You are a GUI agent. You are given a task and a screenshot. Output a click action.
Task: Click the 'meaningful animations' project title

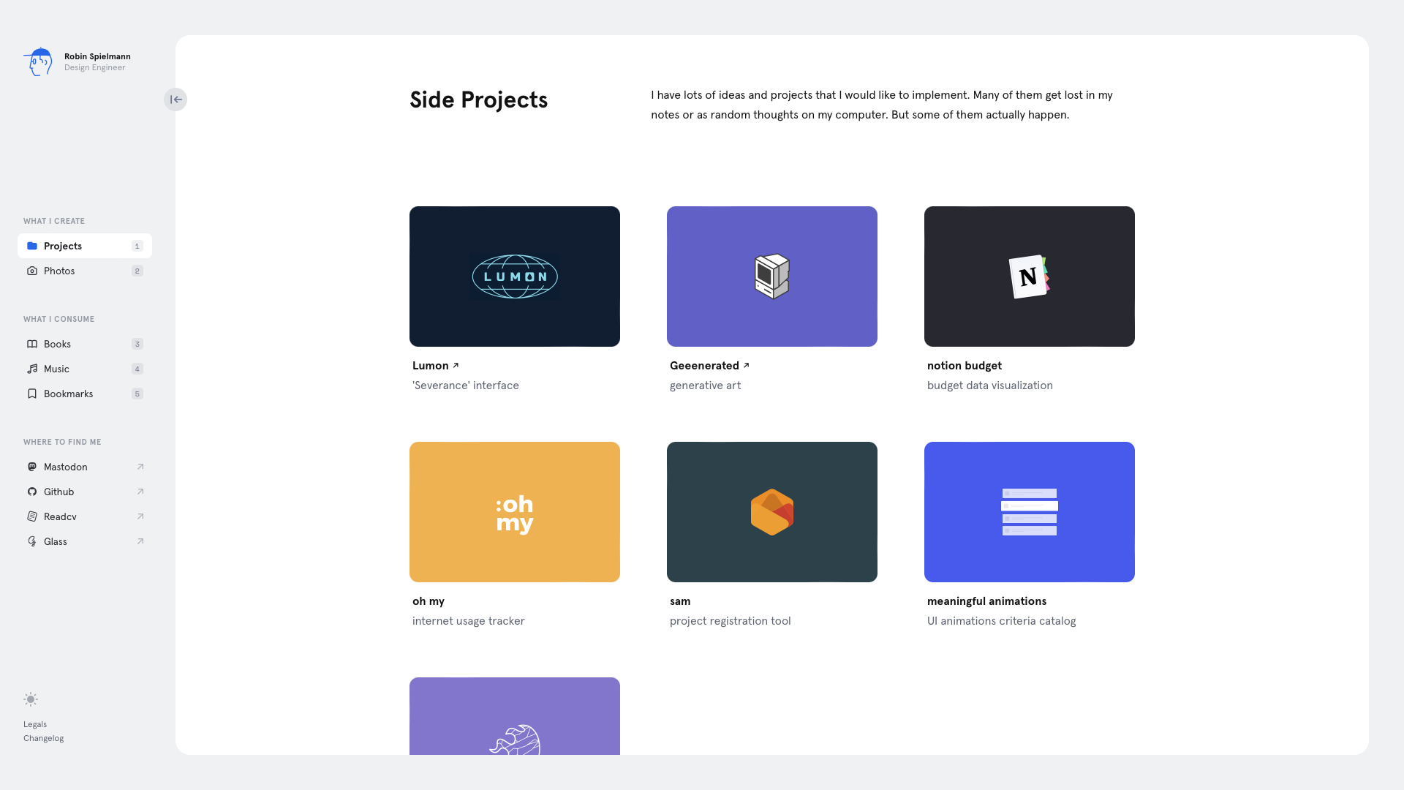coord(986,601)
